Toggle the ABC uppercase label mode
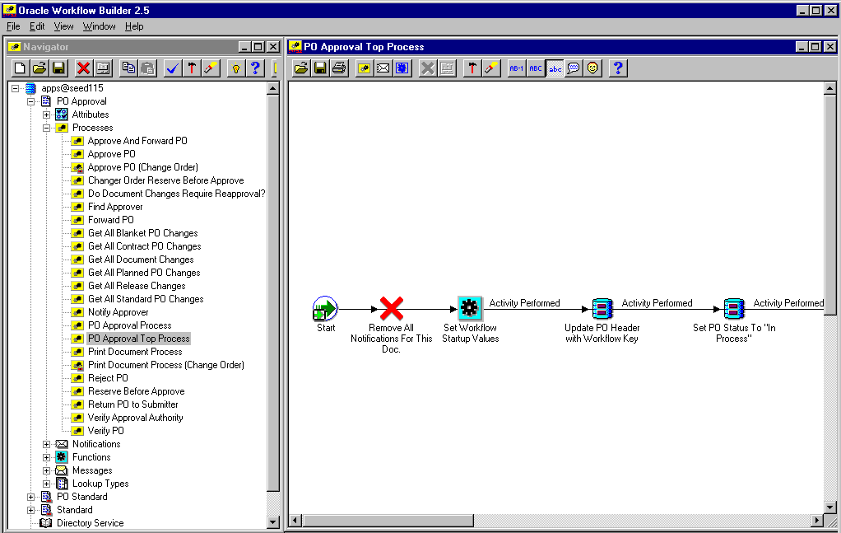 coord(535,68)
